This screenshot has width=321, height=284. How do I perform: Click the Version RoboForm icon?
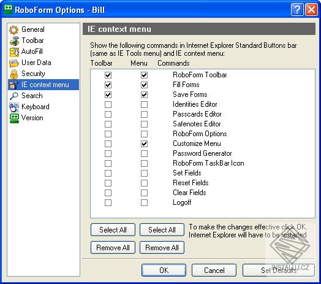coord(14,118)
